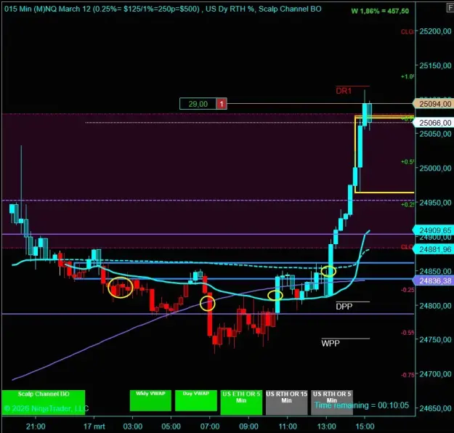Click the 24836,38 purple price tag
The height and width of the screenshot is (433, 454).
click(433, 280)
